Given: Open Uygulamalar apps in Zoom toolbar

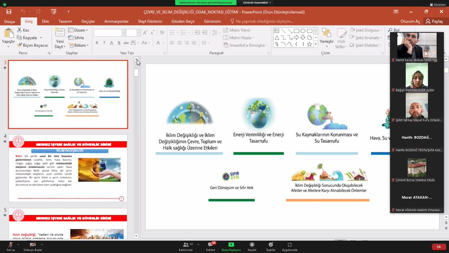Looking at the screenshot, I should (x=290, y=246).
